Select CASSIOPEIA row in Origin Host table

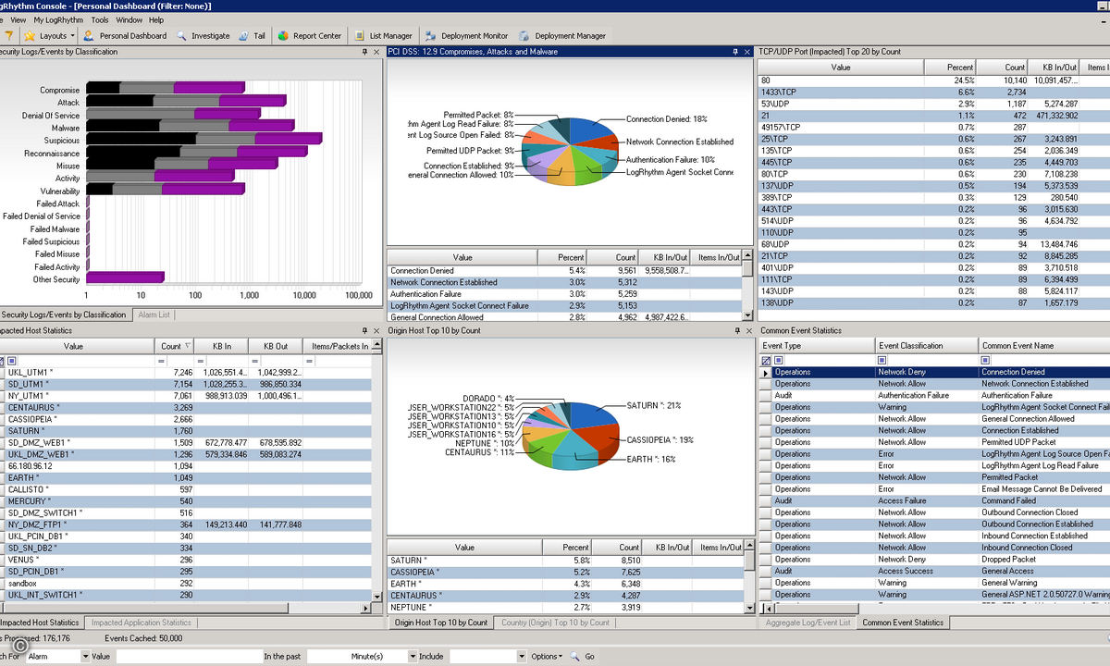click(564, 572)
